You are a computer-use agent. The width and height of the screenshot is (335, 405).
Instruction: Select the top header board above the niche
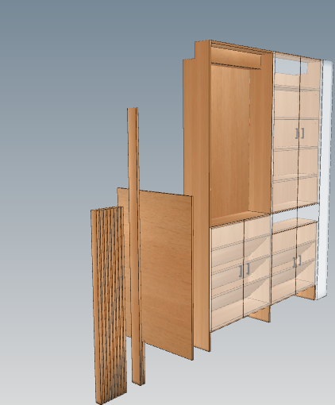(237, 56)
